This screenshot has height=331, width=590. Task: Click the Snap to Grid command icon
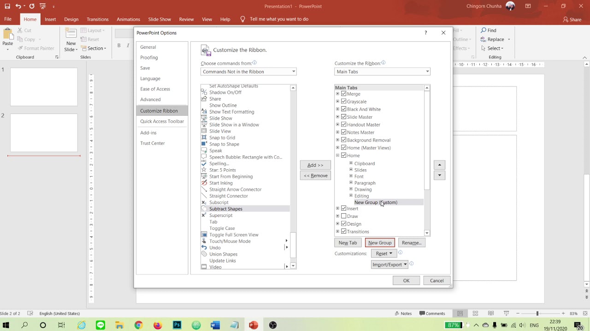204,137
